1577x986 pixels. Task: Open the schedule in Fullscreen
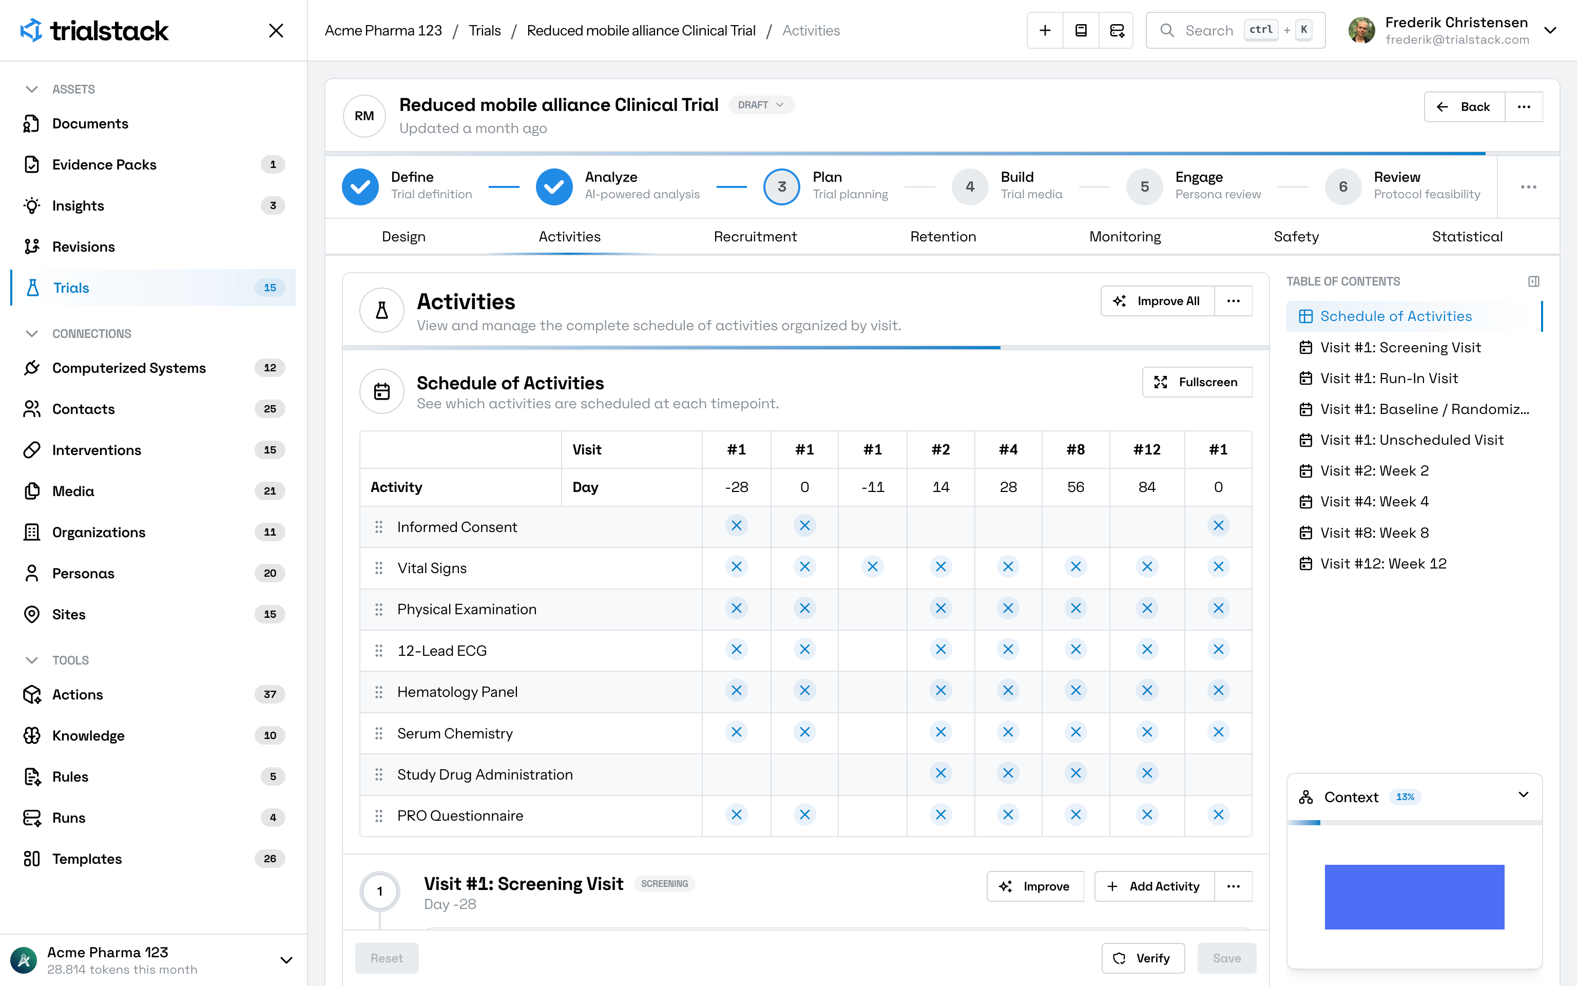pyautogui.click(x=1197, y=382)
